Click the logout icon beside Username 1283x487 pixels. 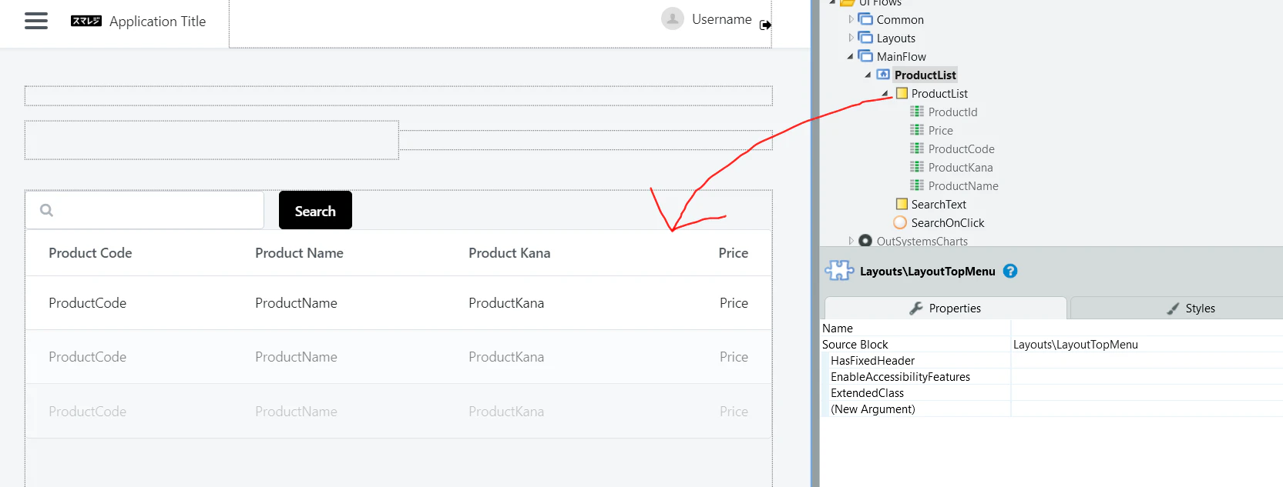765,25
